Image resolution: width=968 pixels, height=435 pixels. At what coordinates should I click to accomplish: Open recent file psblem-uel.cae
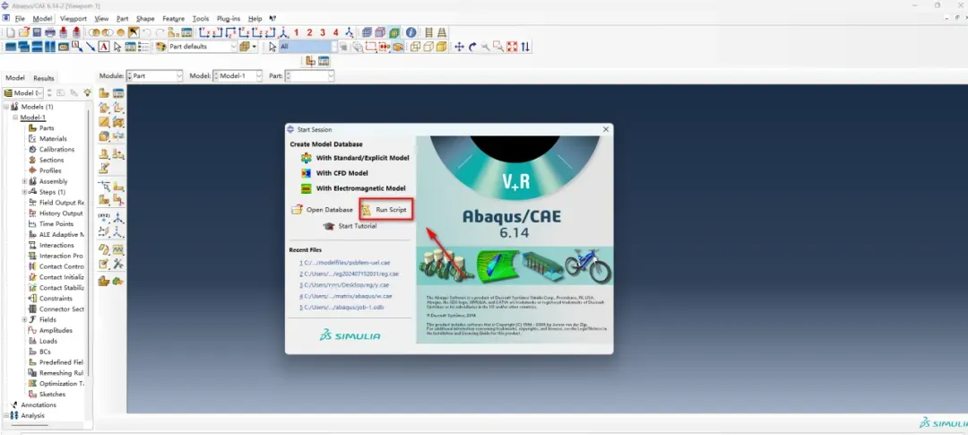pos(345,263)
